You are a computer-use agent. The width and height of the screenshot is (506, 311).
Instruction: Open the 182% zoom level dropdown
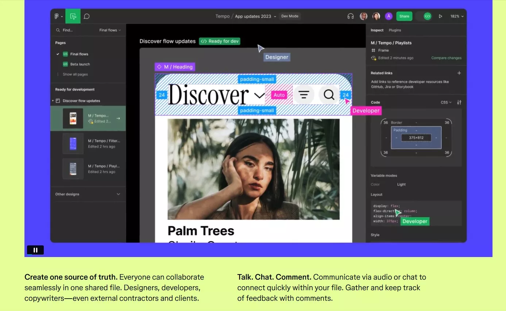point(457,16)
